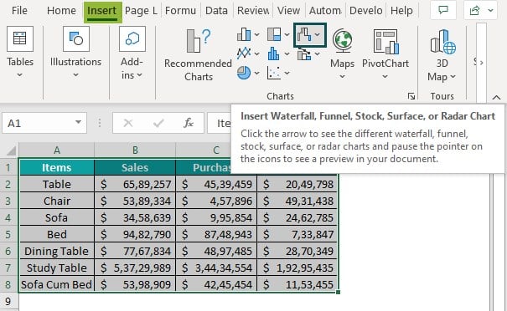Switch to the Data tab
This screenshot has height=311, width=507.
tap(216, 11)
